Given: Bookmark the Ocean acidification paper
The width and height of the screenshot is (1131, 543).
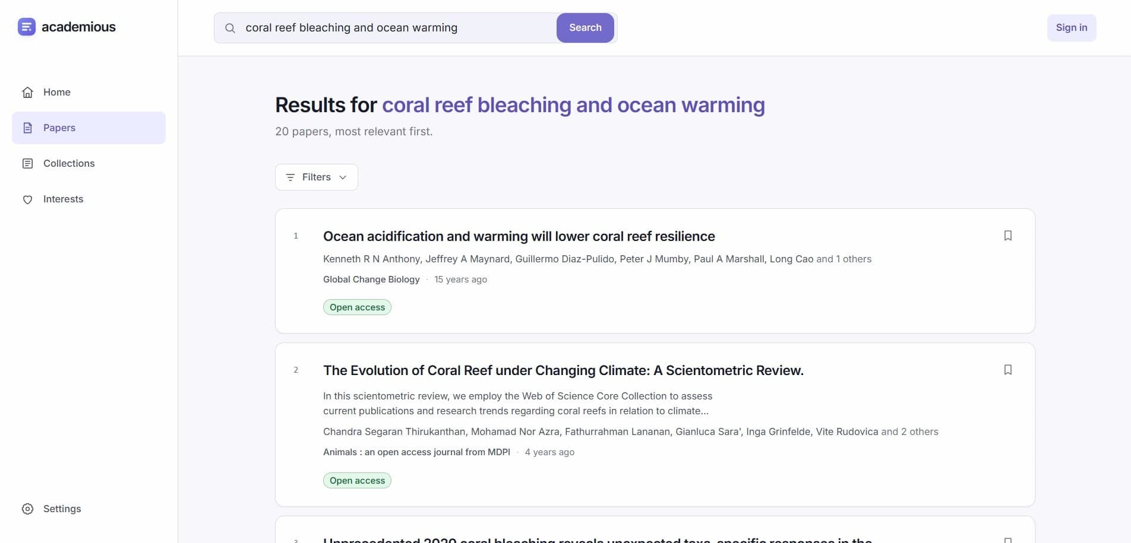Looking at the screenshot, I should (x=1008, y=236).
